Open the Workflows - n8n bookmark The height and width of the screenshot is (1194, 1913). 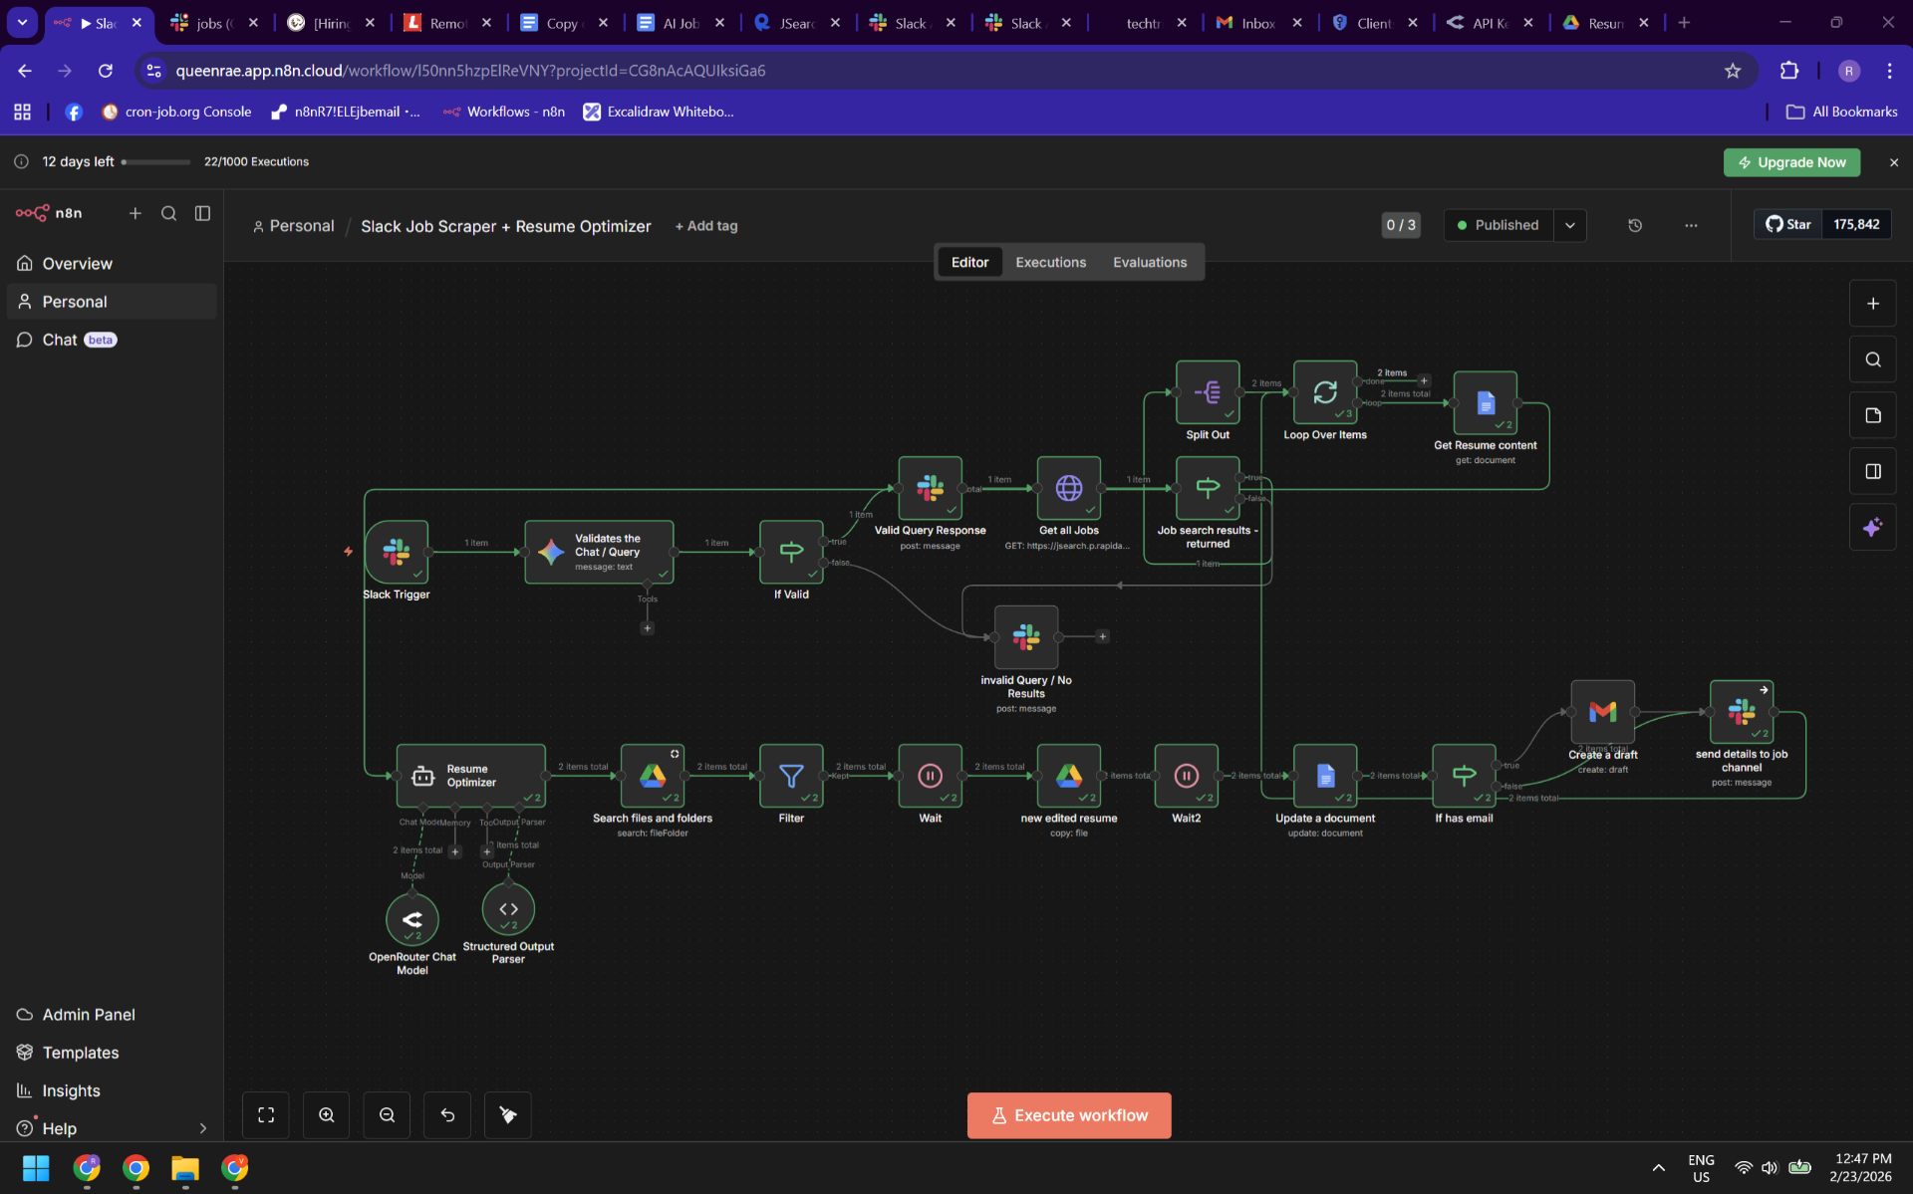point(504,112)
